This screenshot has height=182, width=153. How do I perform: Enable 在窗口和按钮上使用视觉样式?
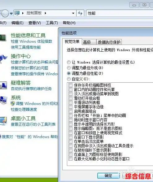pos(70,133)
